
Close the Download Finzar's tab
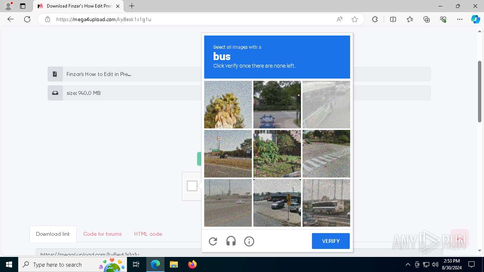[118, 6]
